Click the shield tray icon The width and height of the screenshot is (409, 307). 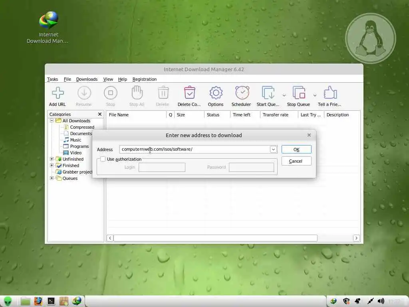pos(346,301)
